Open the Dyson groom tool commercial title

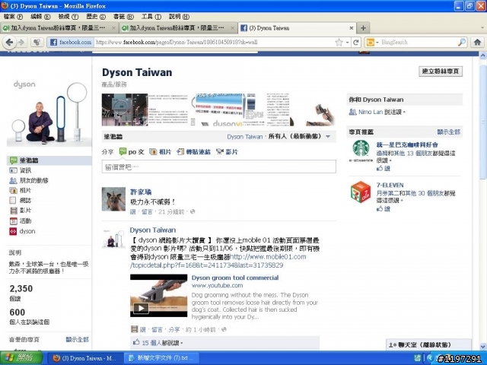point(235,278)
